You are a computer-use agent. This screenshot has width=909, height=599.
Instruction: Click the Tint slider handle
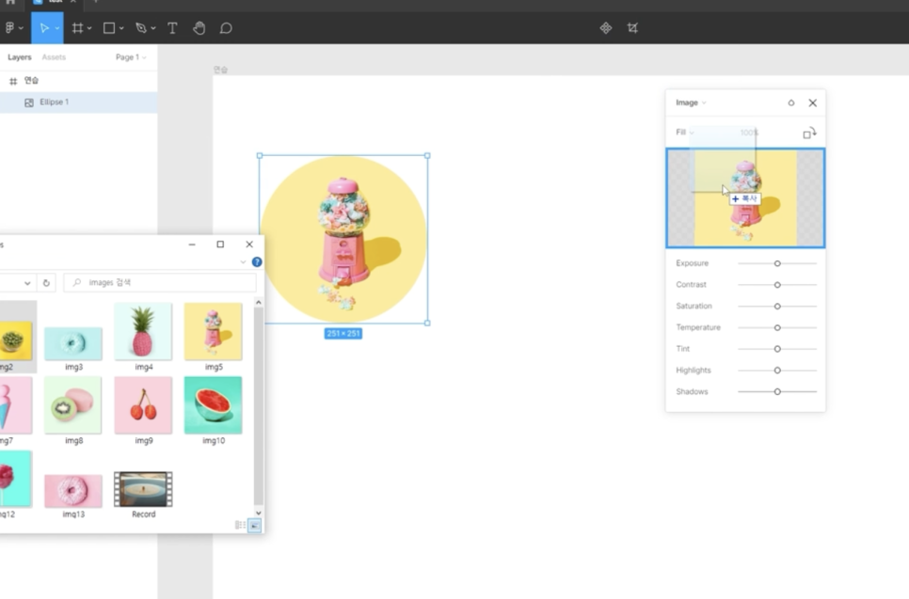(x=777, y=349)
